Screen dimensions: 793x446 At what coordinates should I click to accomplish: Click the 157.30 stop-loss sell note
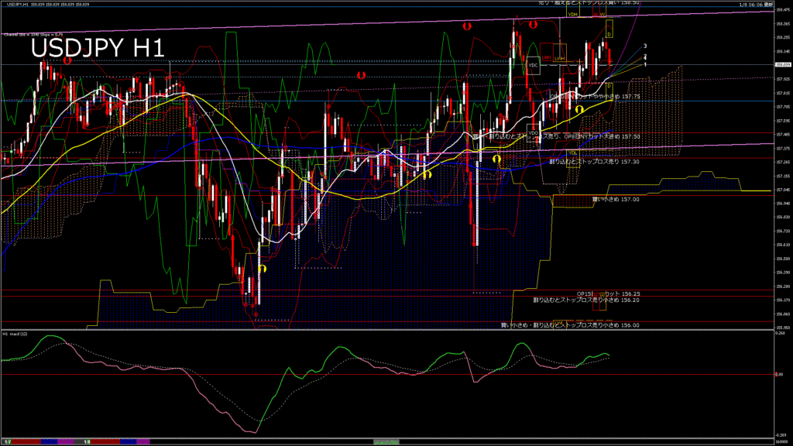594,162
